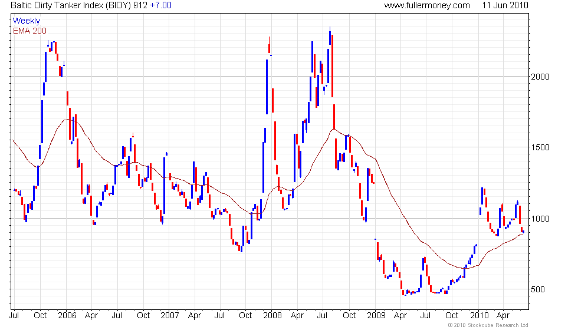Image resolution: width=578 pixels, height=330 pixels.
Task: Select the '2008' year label on time axis
Action: point(272,315)
